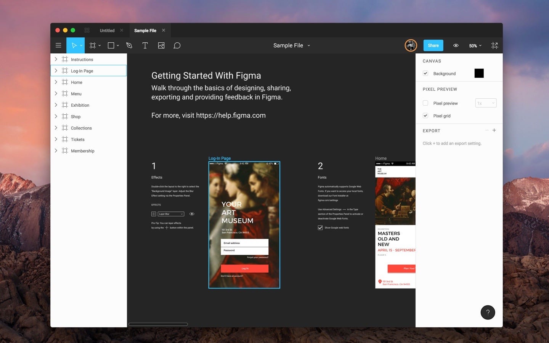Uncheck the canvas Background checkbox

[425, 73]
